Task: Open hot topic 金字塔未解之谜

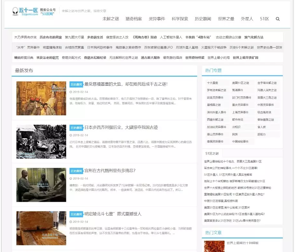Action: [x=267, y=83]
